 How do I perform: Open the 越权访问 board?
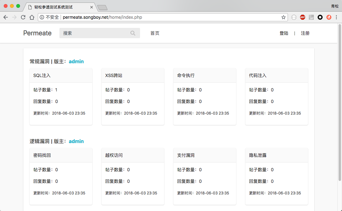coord(114,155)
